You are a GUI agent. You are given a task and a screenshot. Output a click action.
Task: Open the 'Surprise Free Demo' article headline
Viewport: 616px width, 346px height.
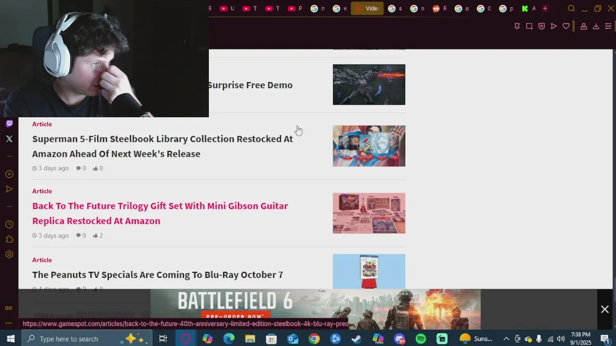pyautogui.click(x=250, y=85)
